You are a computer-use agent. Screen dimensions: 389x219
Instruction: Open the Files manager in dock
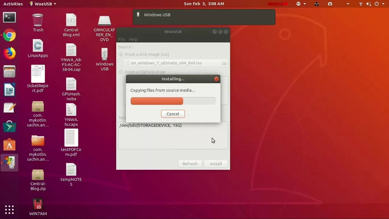point(9,72)
